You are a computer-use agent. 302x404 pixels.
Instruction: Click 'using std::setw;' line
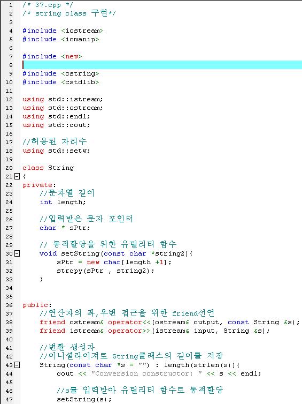[56, 151]
